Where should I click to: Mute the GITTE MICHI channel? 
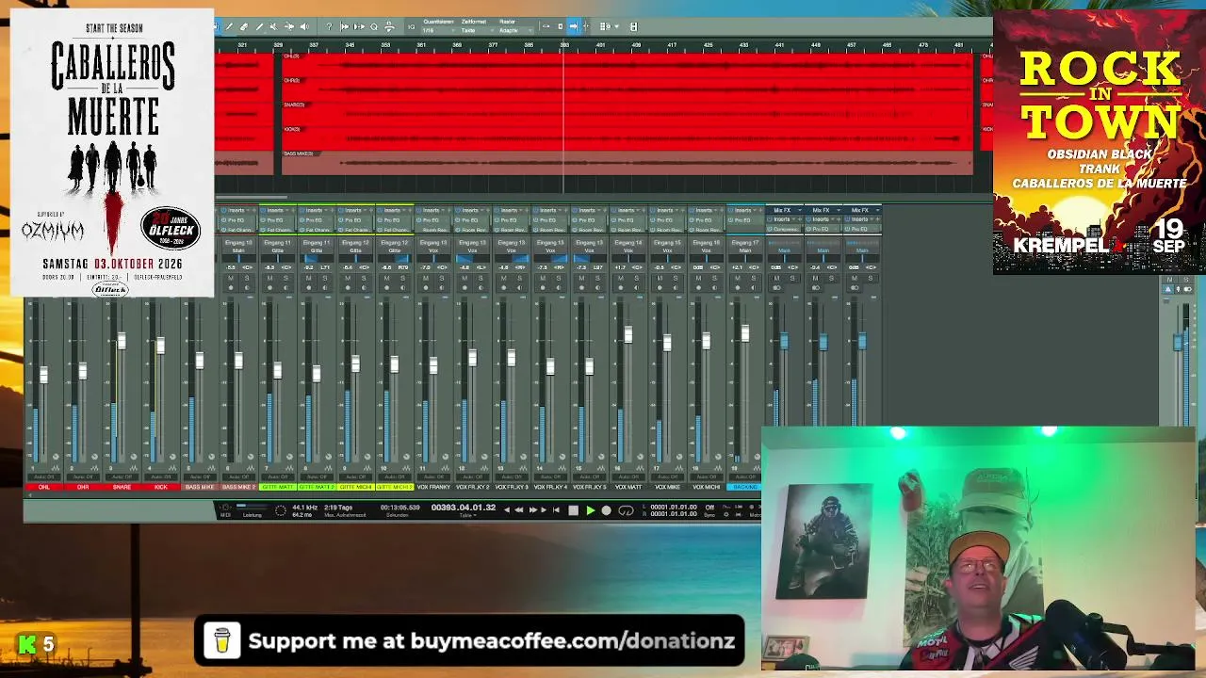click(347, 279)
